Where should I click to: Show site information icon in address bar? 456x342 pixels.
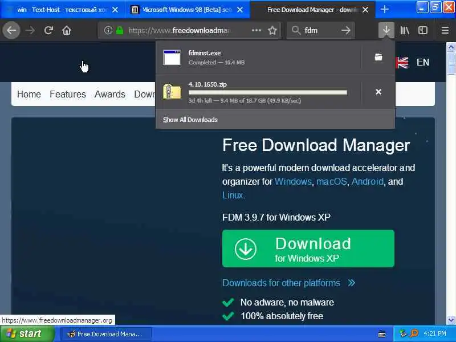click(x=108, y=30)
